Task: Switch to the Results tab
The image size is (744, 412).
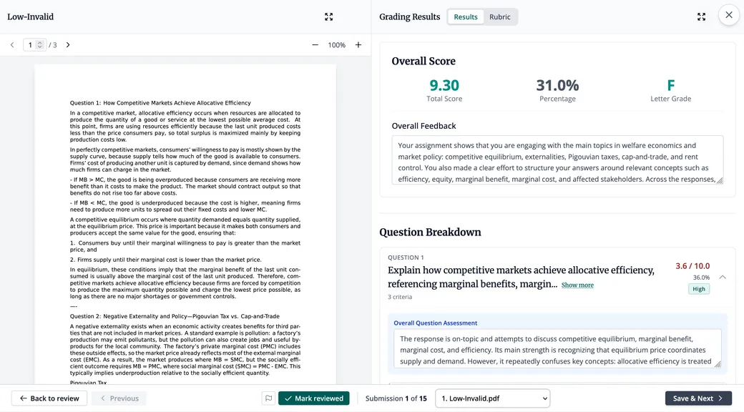Action: 466,17
